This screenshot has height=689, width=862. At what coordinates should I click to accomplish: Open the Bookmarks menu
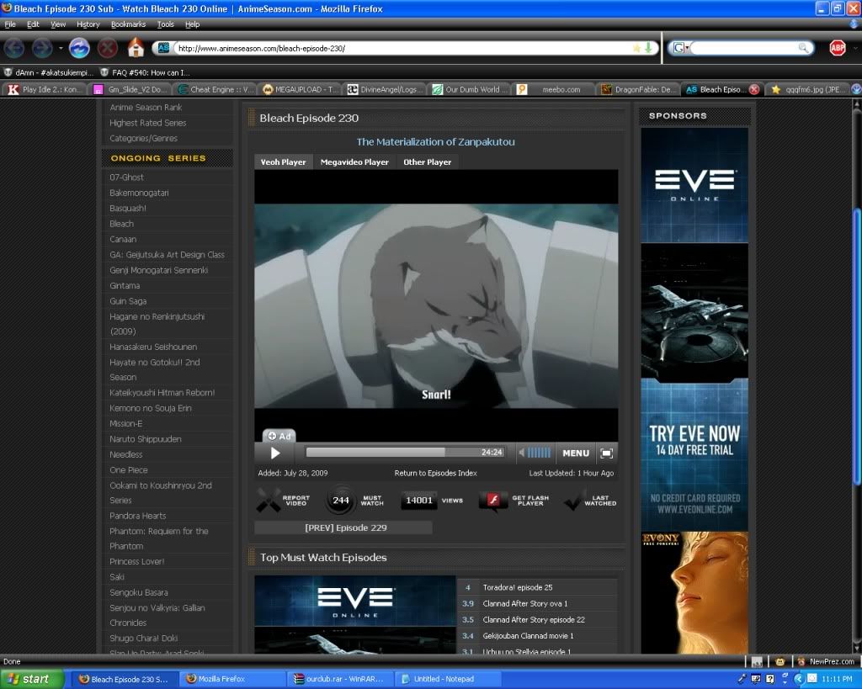click(x=128, y=24)
